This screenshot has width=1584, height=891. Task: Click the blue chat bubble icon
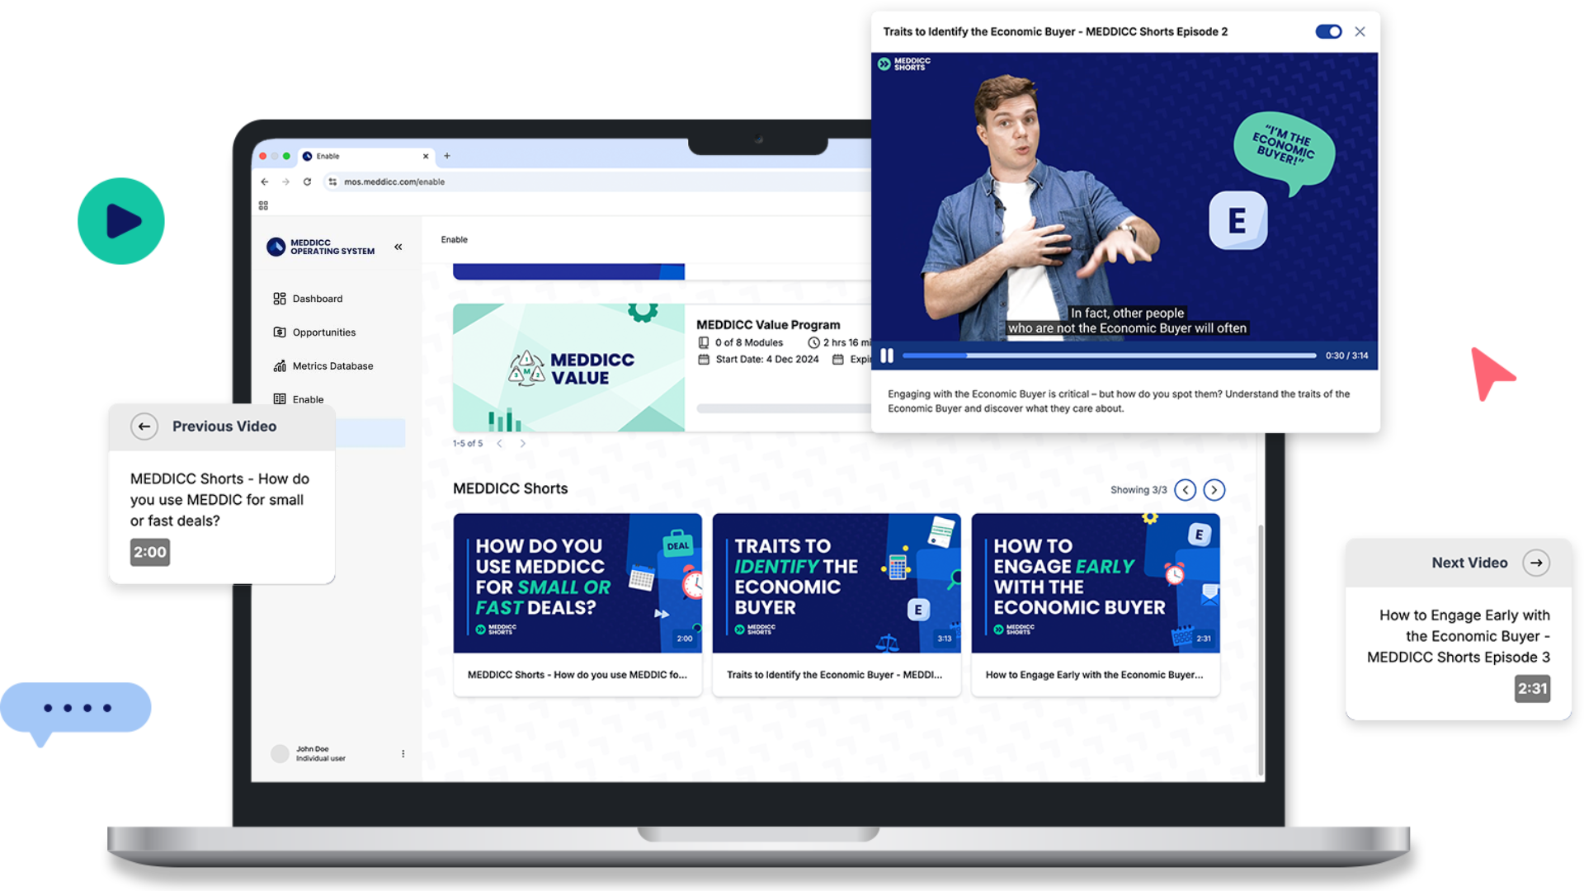point(75,713)
